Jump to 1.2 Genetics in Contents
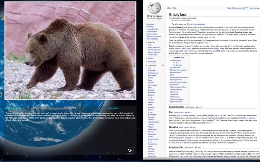The width and height of the screenshot is (260, 162). point(177,65)
